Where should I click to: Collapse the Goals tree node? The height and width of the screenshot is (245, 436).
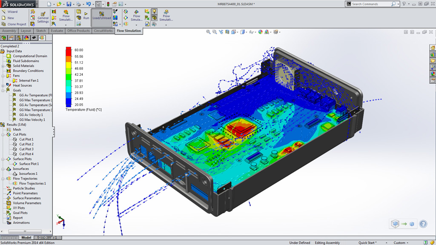click(x=3, y=91)
